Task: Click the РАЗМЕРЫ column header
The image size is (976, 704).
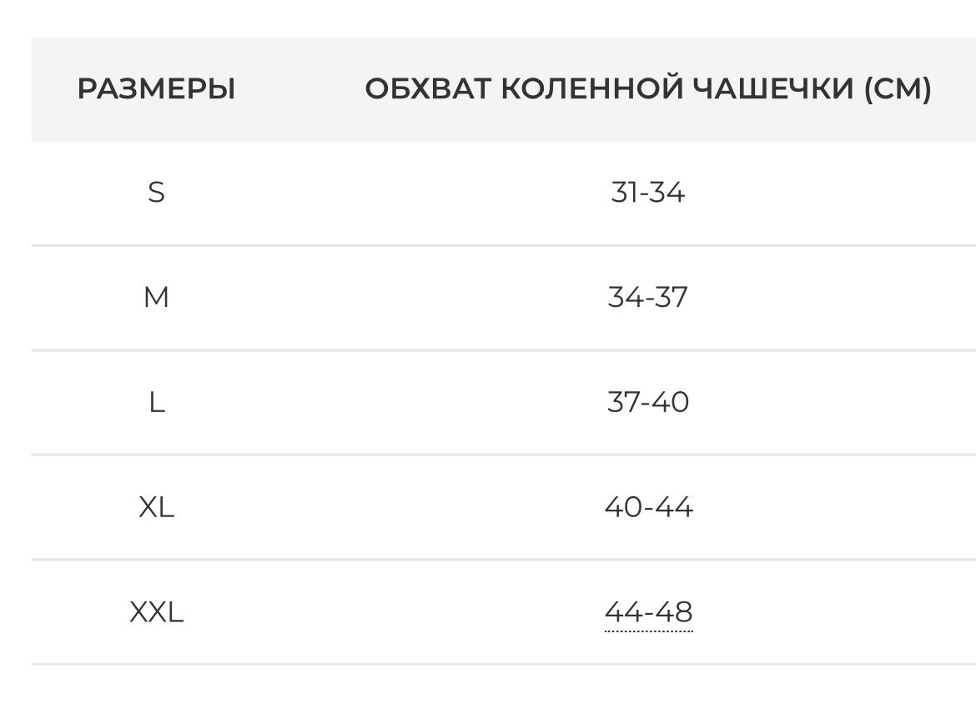Action: pyautogui.click(x=156, y=88)
